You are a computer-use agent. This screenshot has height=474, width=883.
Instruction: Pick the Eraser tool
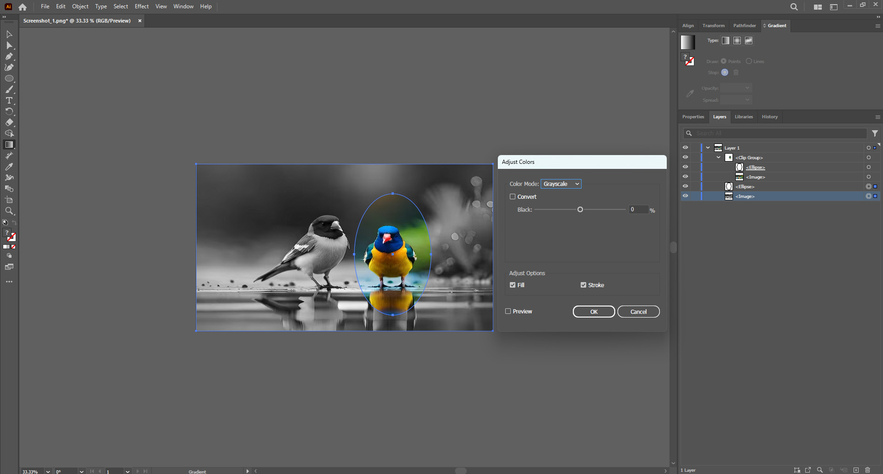(x=9, y=122)
